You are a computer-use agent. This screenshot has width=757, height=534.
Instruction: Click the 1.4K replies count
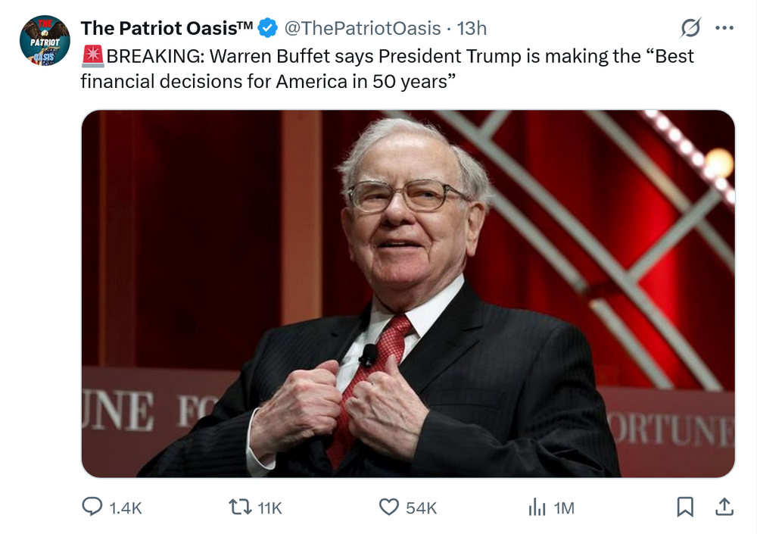click(x=126, y=508)
